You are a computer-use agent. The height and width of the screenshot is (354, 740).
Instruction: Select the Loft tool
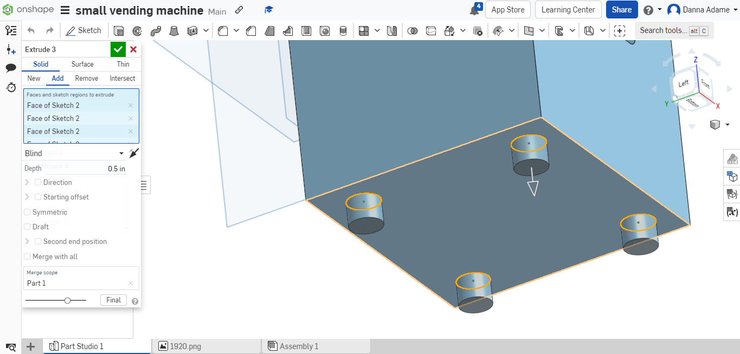[x=174, y=30]
